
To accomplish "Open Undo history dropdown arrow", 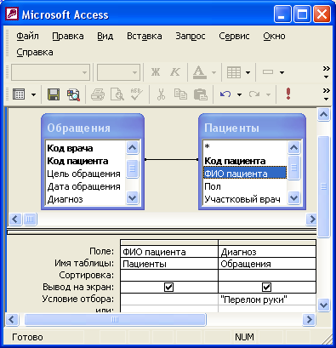I will [239, 94].
